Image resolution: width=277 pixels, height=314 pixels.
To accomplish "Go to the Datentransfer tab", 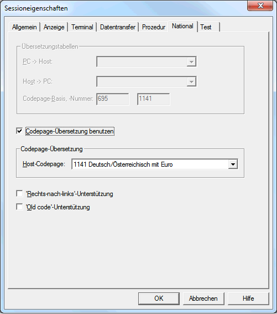I will [x=118, y=27].
